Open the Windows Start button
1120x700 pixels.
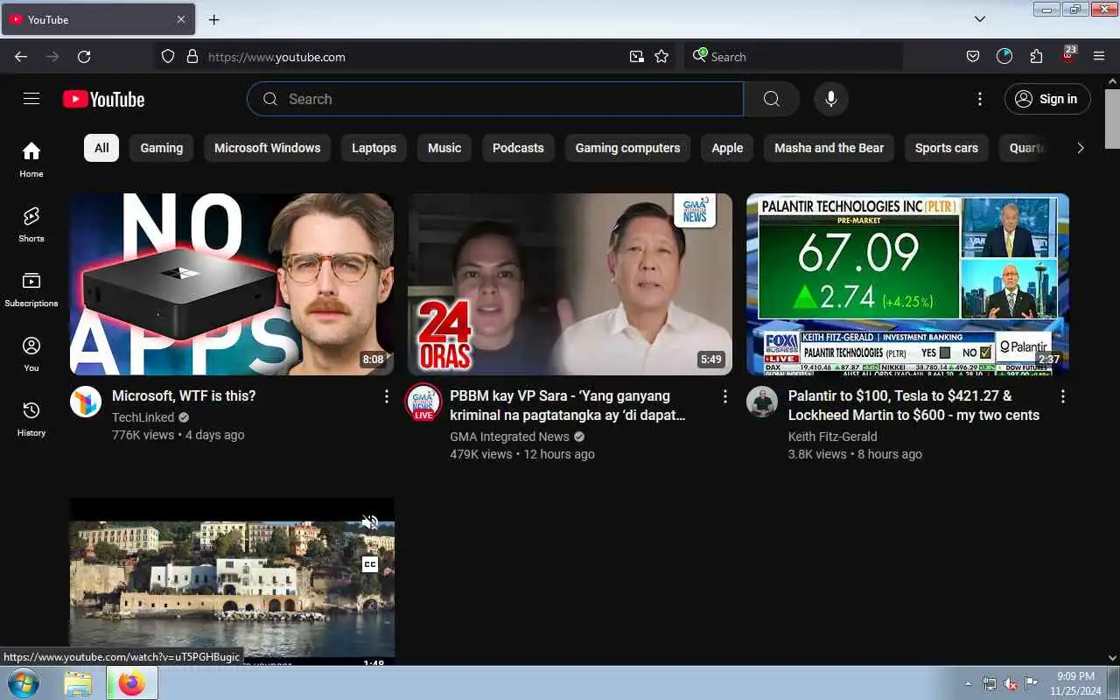23,682
